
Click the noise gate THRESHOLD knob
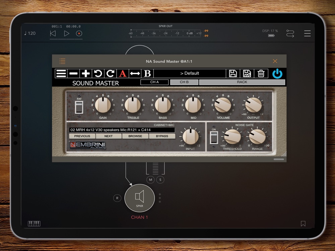(232, 137)
